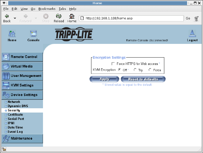Viewport: 203px width, 153px height.
Task: Open the Certificate page
Action: pyautogui.click(x=15, y=115)
